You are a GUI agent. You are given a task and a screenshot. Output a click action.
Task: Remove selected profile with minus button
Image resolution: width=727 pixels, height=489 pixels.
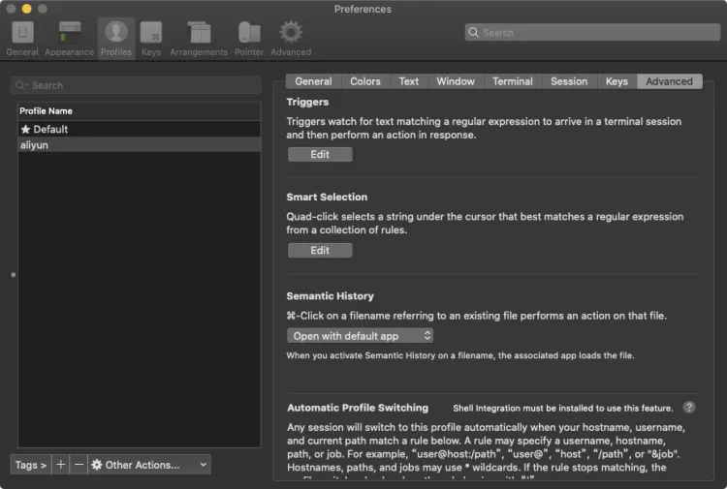pos(79,465)
